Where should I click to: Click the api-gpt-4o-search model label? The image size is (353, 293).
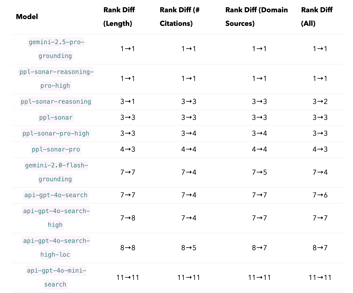(56, 195)
